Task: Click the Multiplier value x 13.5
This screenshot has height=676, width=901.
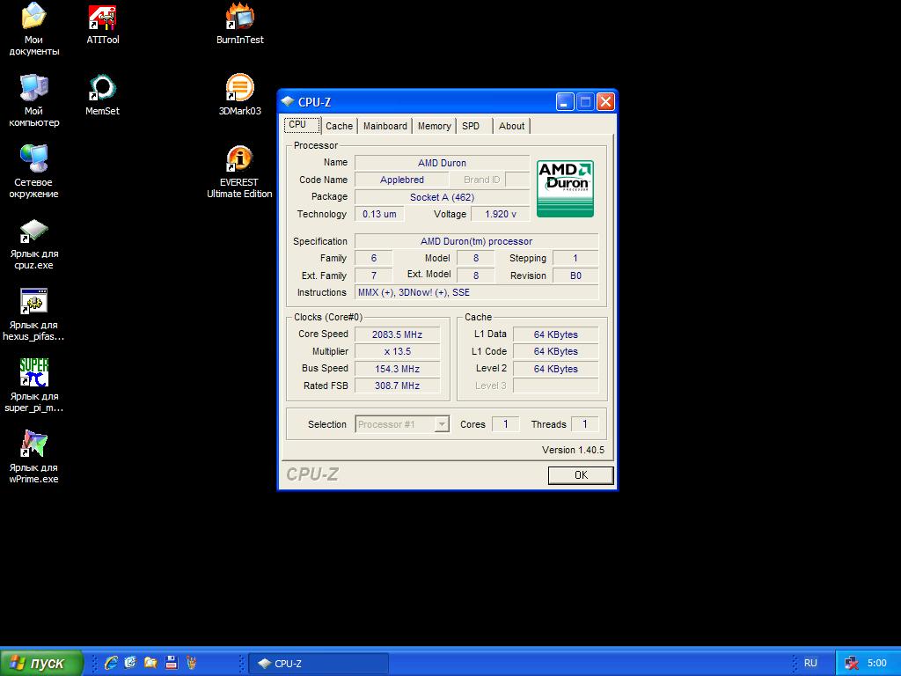Action: pyautogui.click(x=397, y=351)
